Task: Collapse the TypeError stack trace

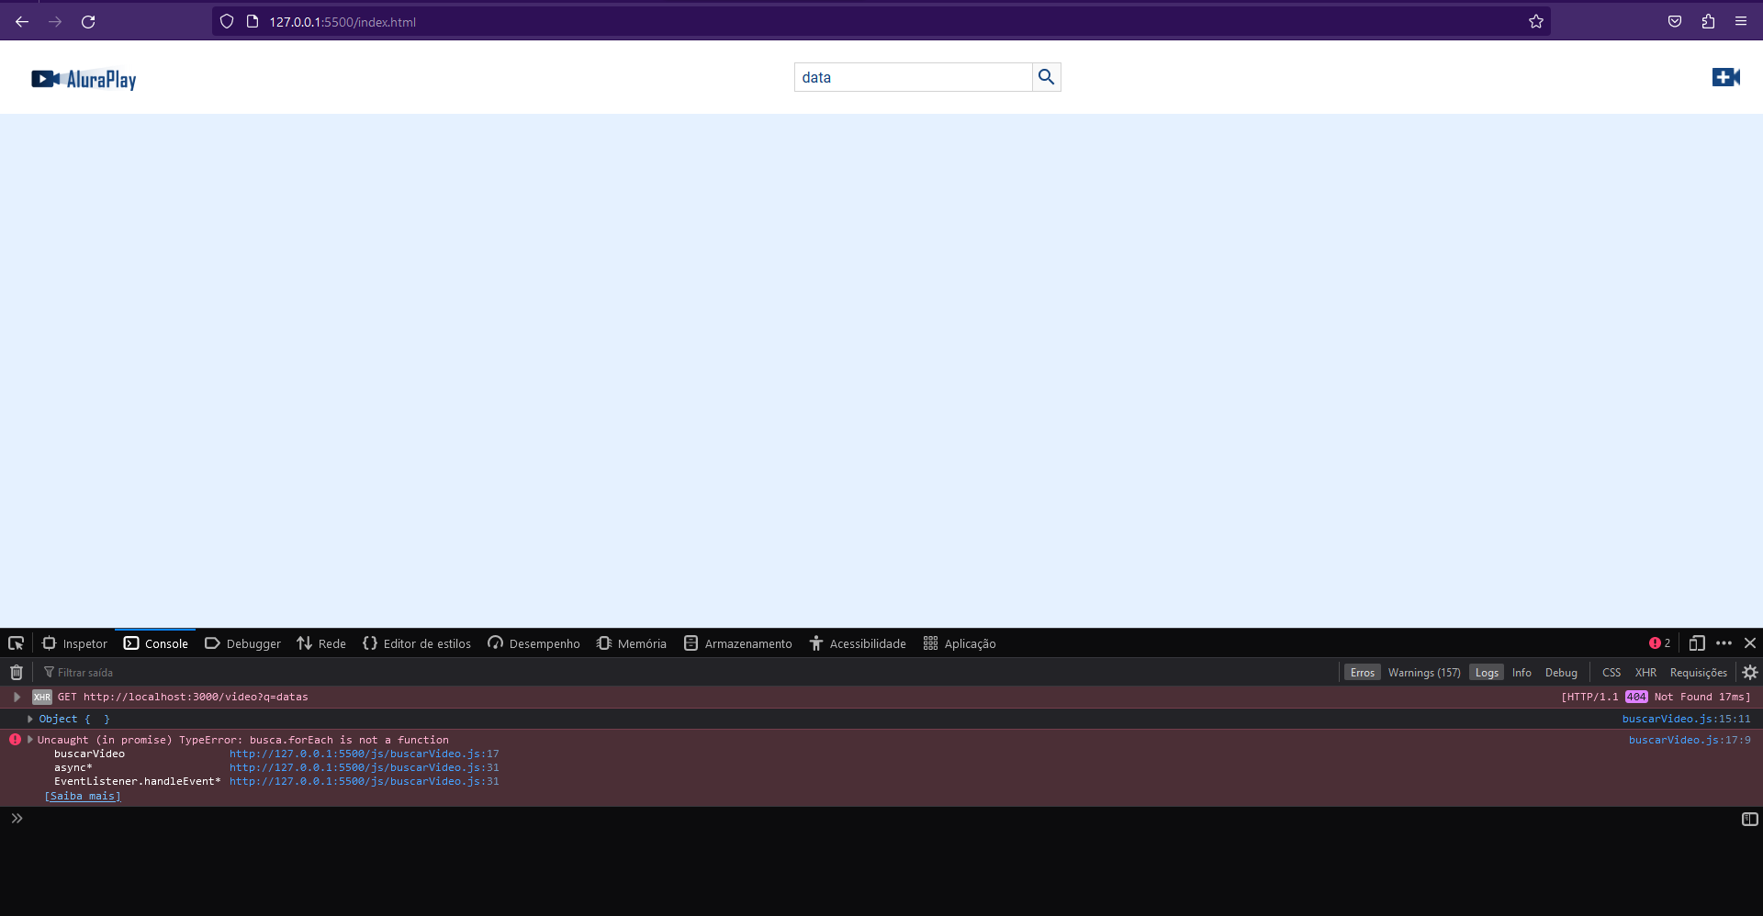Action: click(x=30, y=739)
